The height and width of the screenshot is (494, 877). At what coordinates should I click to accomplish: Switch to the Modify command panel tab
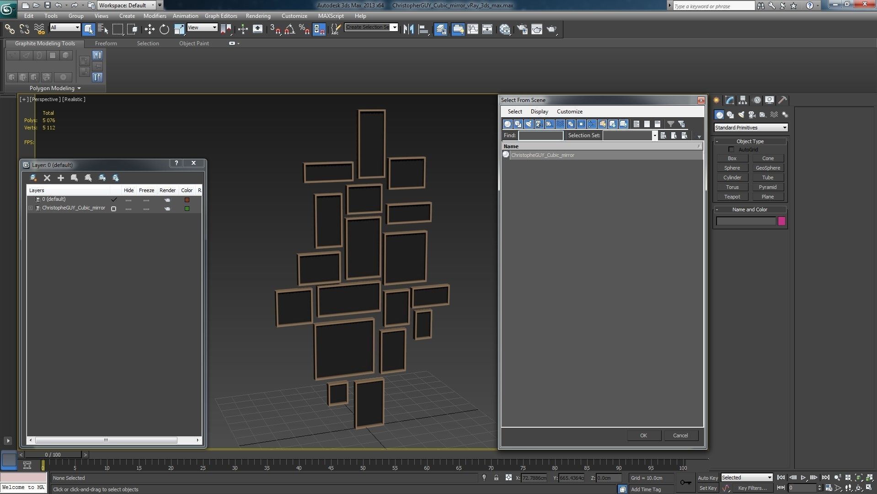coord(730,100)
